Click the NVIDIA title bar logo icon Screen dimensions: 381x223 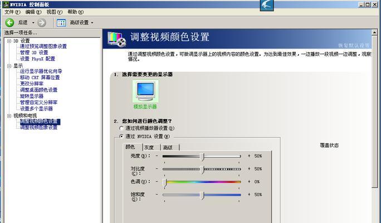tap(6, 4)
